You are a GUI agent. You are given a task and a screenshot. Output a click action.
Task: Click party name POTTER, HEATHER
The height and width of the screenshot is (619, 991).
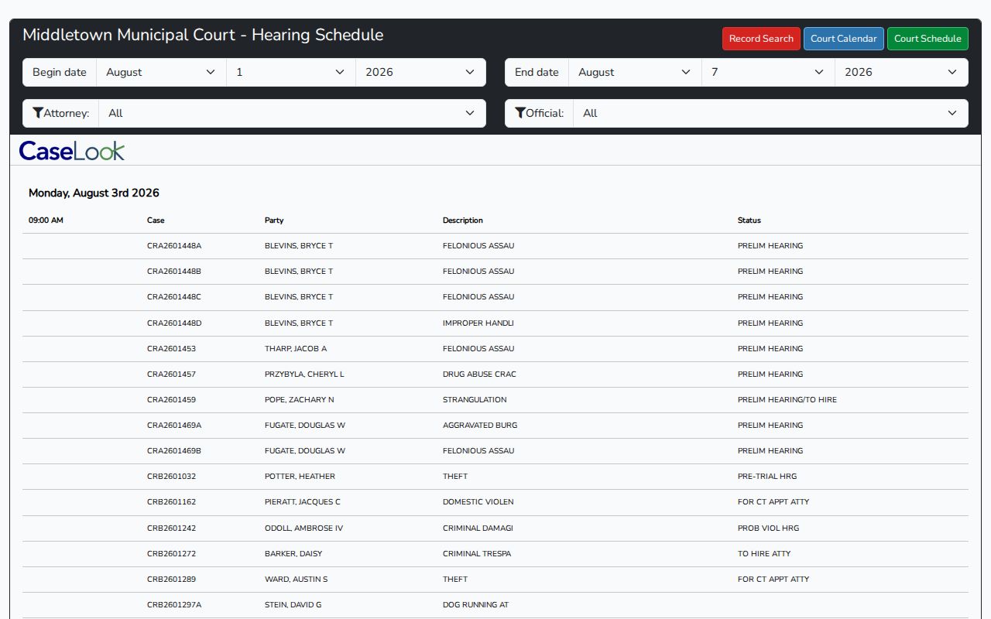click(x=300, y=477)
